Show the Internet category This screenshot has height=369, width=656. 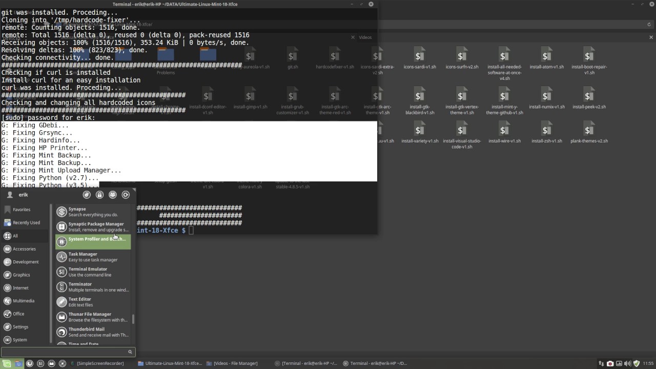click(x=26, y=288)
